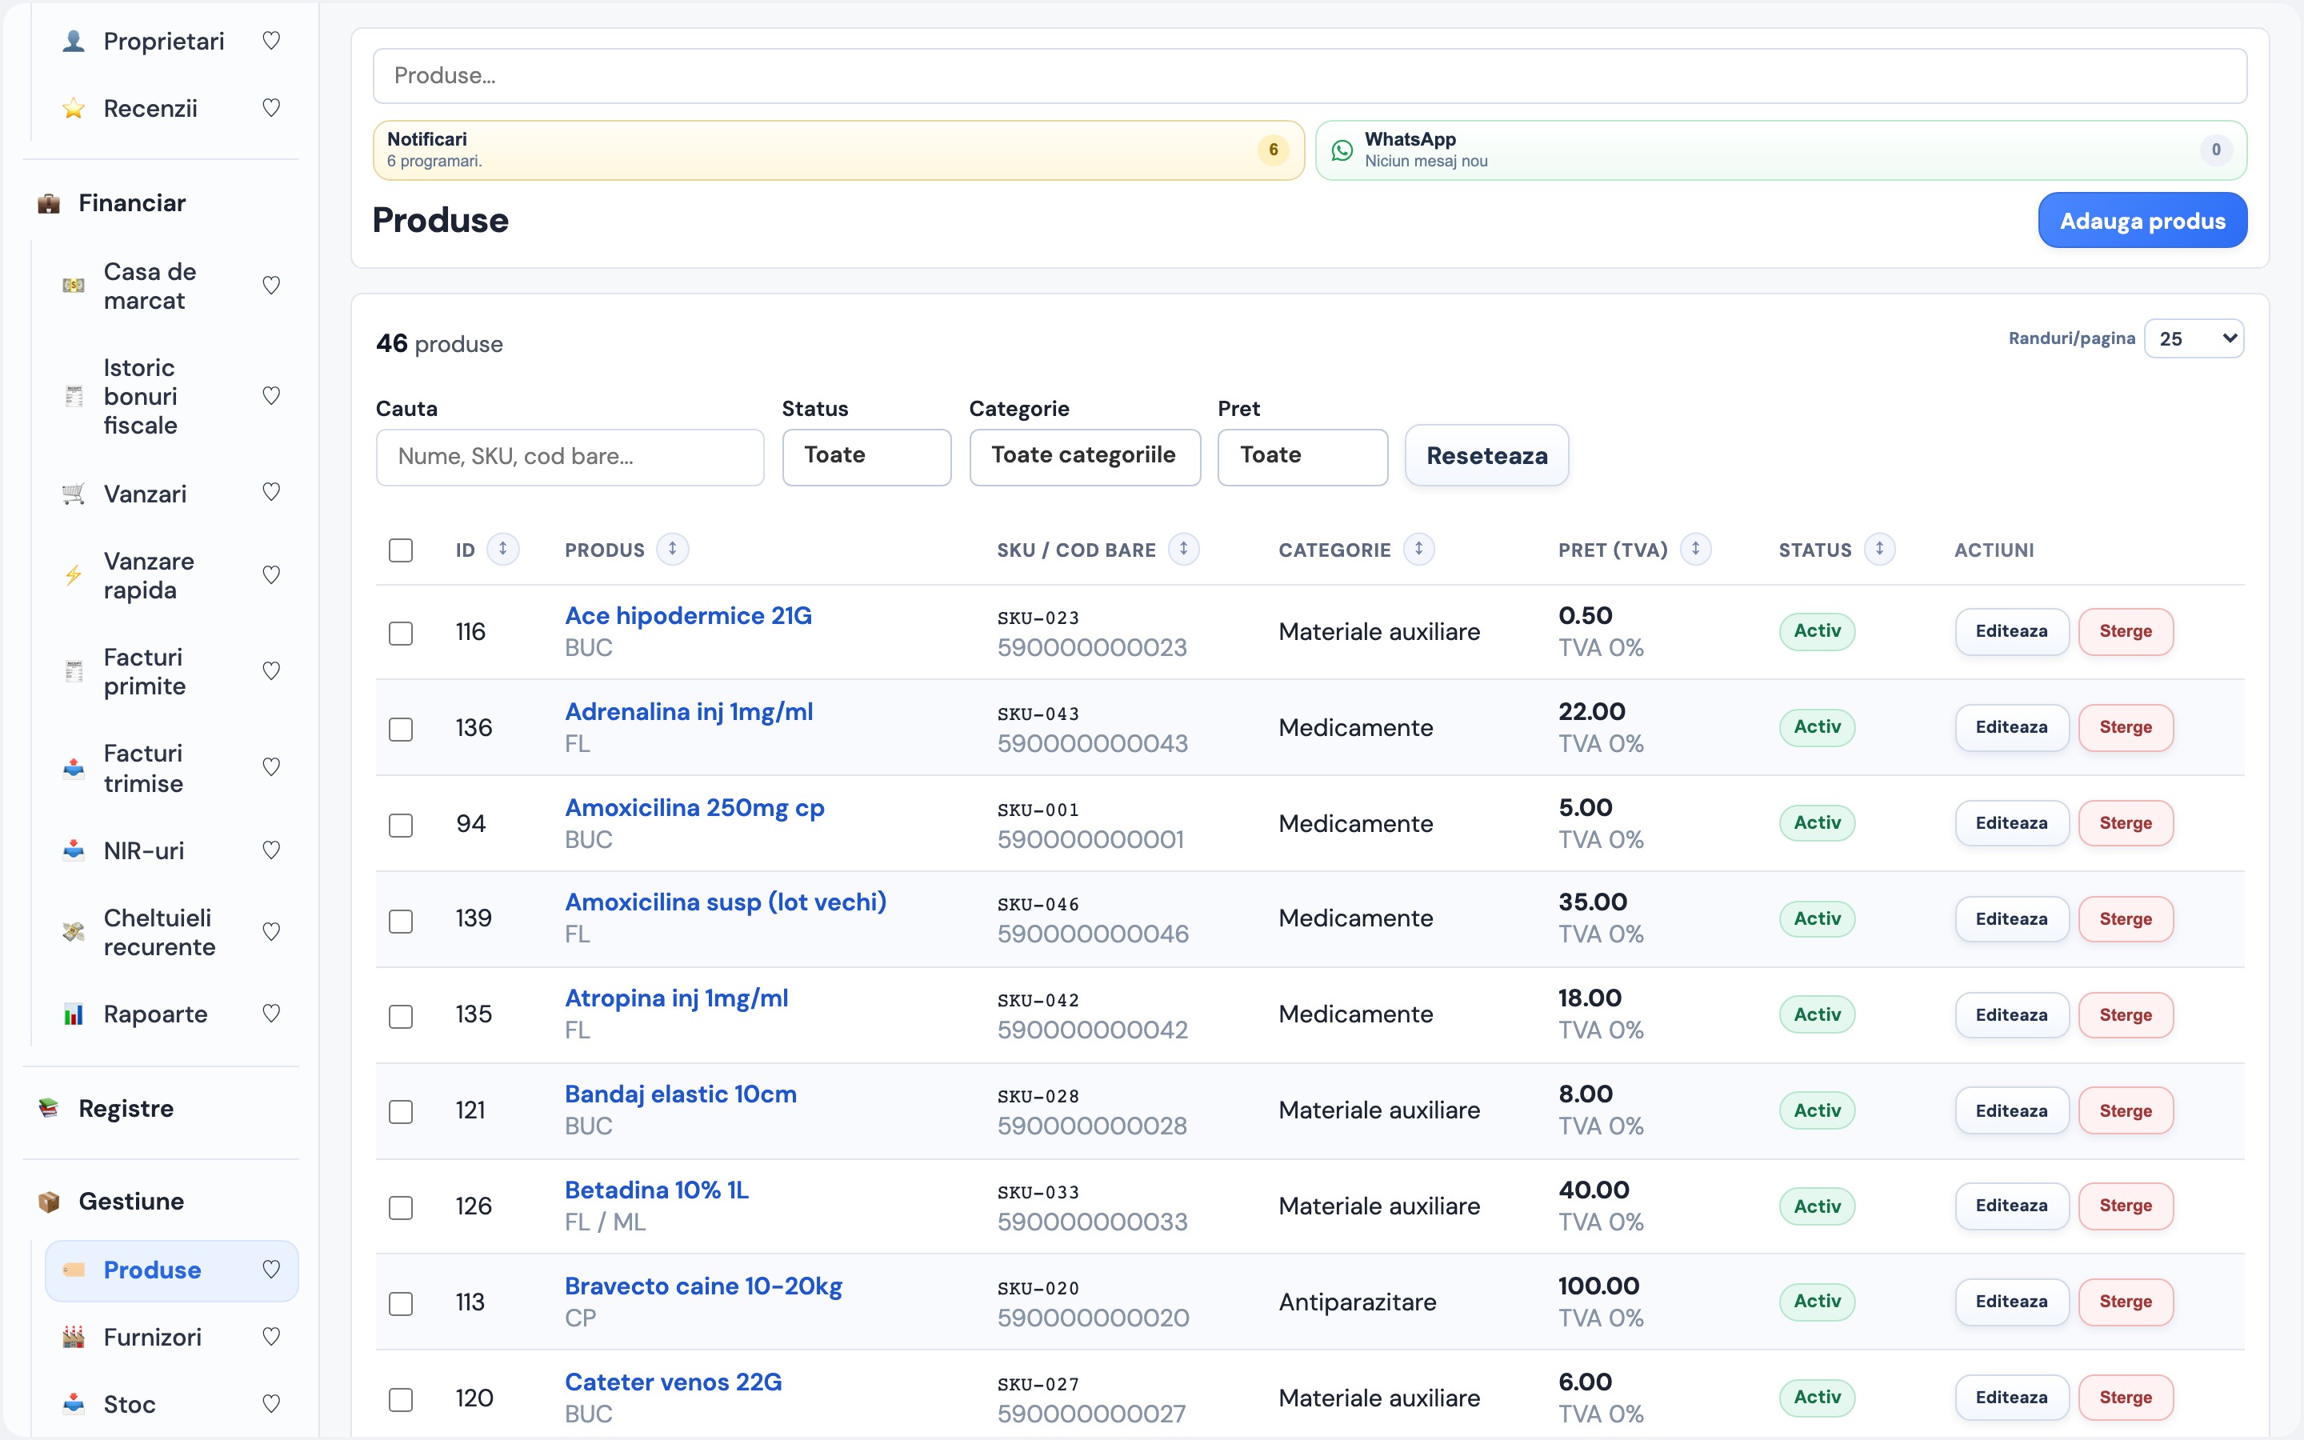Click the heart icon next to Recenzii
Viewport: 2304px width, 1440px height.
click(271, 109)
